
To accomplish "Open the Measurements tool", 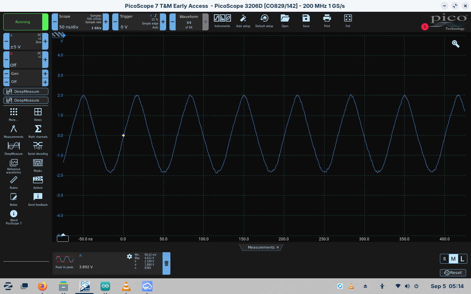I will tap(13, 131).
